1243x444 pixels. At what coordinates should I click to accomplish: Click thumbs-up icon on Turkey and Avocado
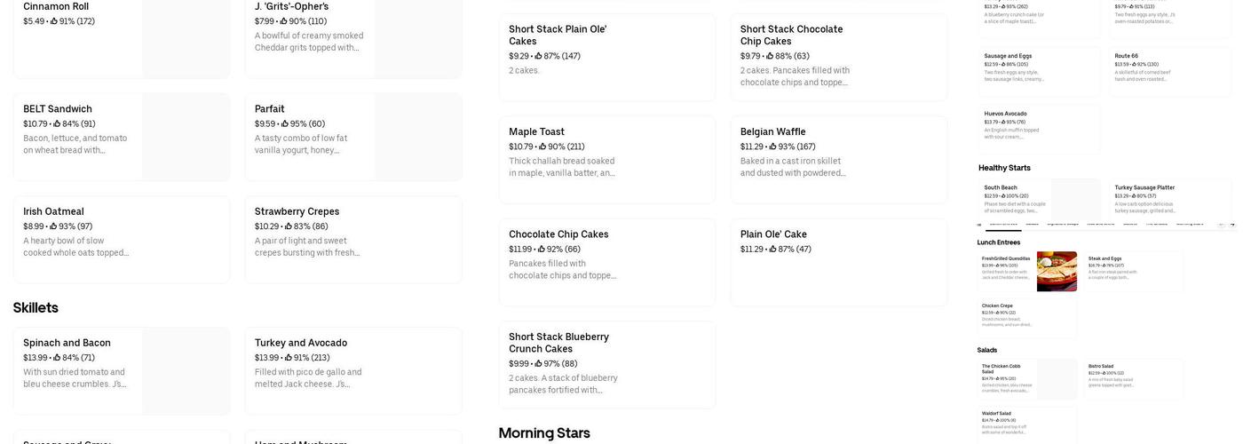click(x=287, y=358)
